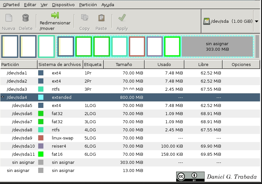Select the /dev/sda11 partition
The height and width of the screenshot is (184, 262).
pos(130,154)
